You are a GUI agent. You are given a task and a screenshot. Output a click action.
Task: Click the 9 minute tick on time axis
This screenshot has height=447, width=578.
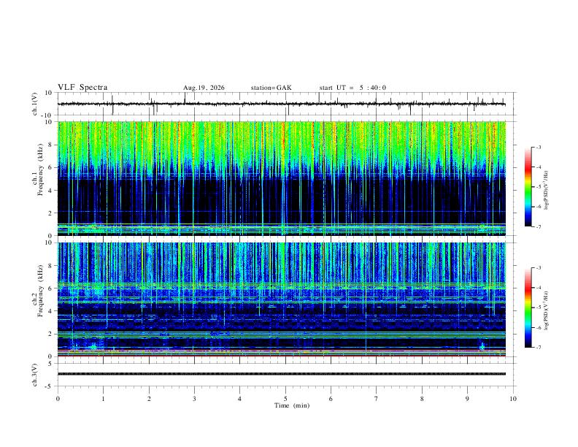click(467, 399)
